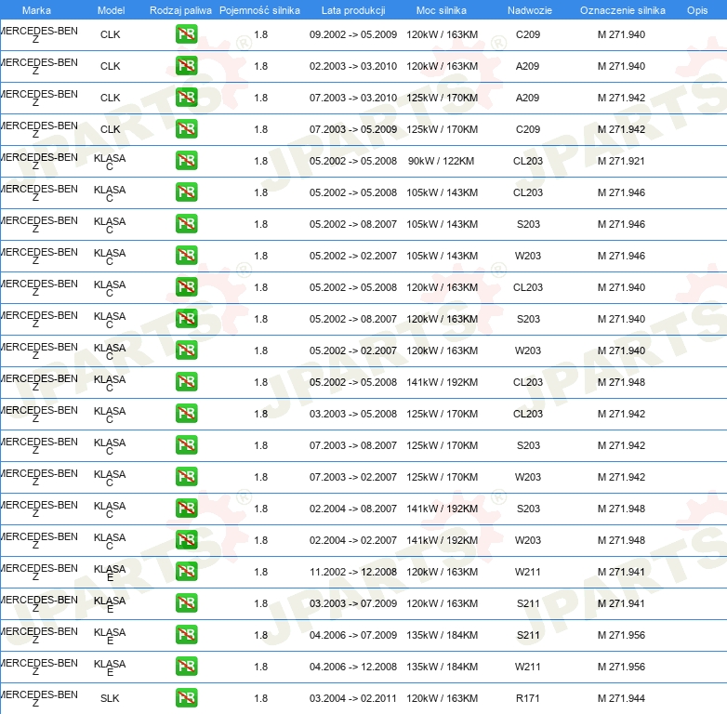This screenshot has width=727, height=714.
Task: Click the Rodzaj paliwa column header
Action: pyautogui.click(x=179, y=10)
